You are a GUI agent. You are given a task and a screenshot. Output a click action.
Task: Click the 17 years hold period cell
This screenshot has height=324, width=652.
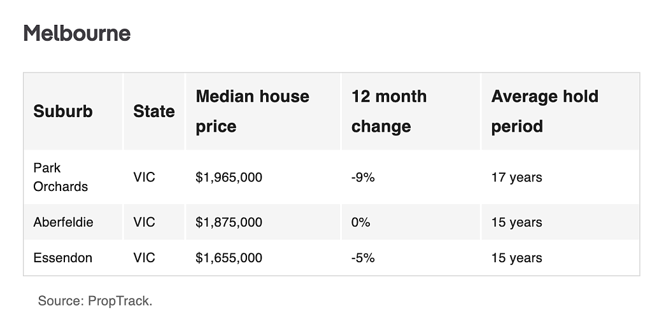tap(516, 177)
